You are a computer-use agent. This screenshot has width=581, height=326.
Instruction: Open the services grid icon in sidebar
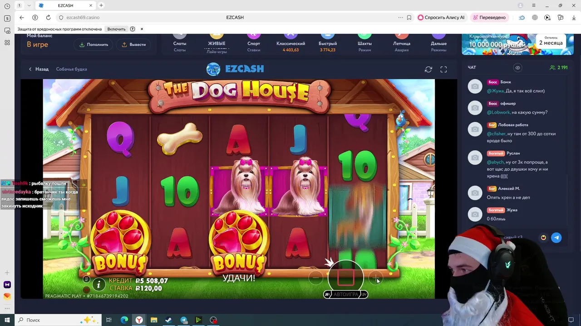coord(7,42)
